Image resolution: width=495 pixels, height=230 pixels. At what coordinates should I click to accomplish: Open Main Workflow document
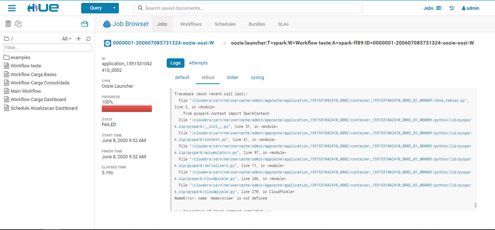26,91
